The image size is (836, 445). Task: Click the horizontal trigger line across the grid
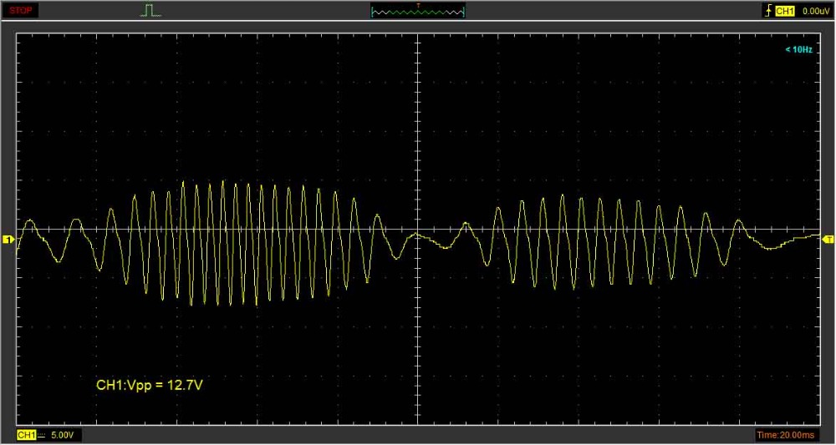point(585,229)
